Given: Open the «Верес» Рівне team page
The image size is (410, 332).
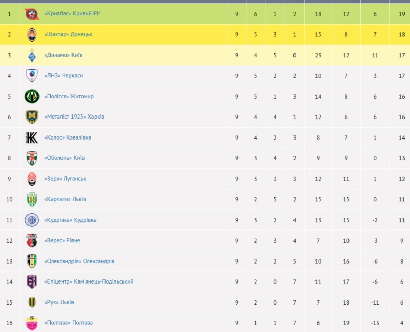Looking at the screenshot, I should (62, 240).
